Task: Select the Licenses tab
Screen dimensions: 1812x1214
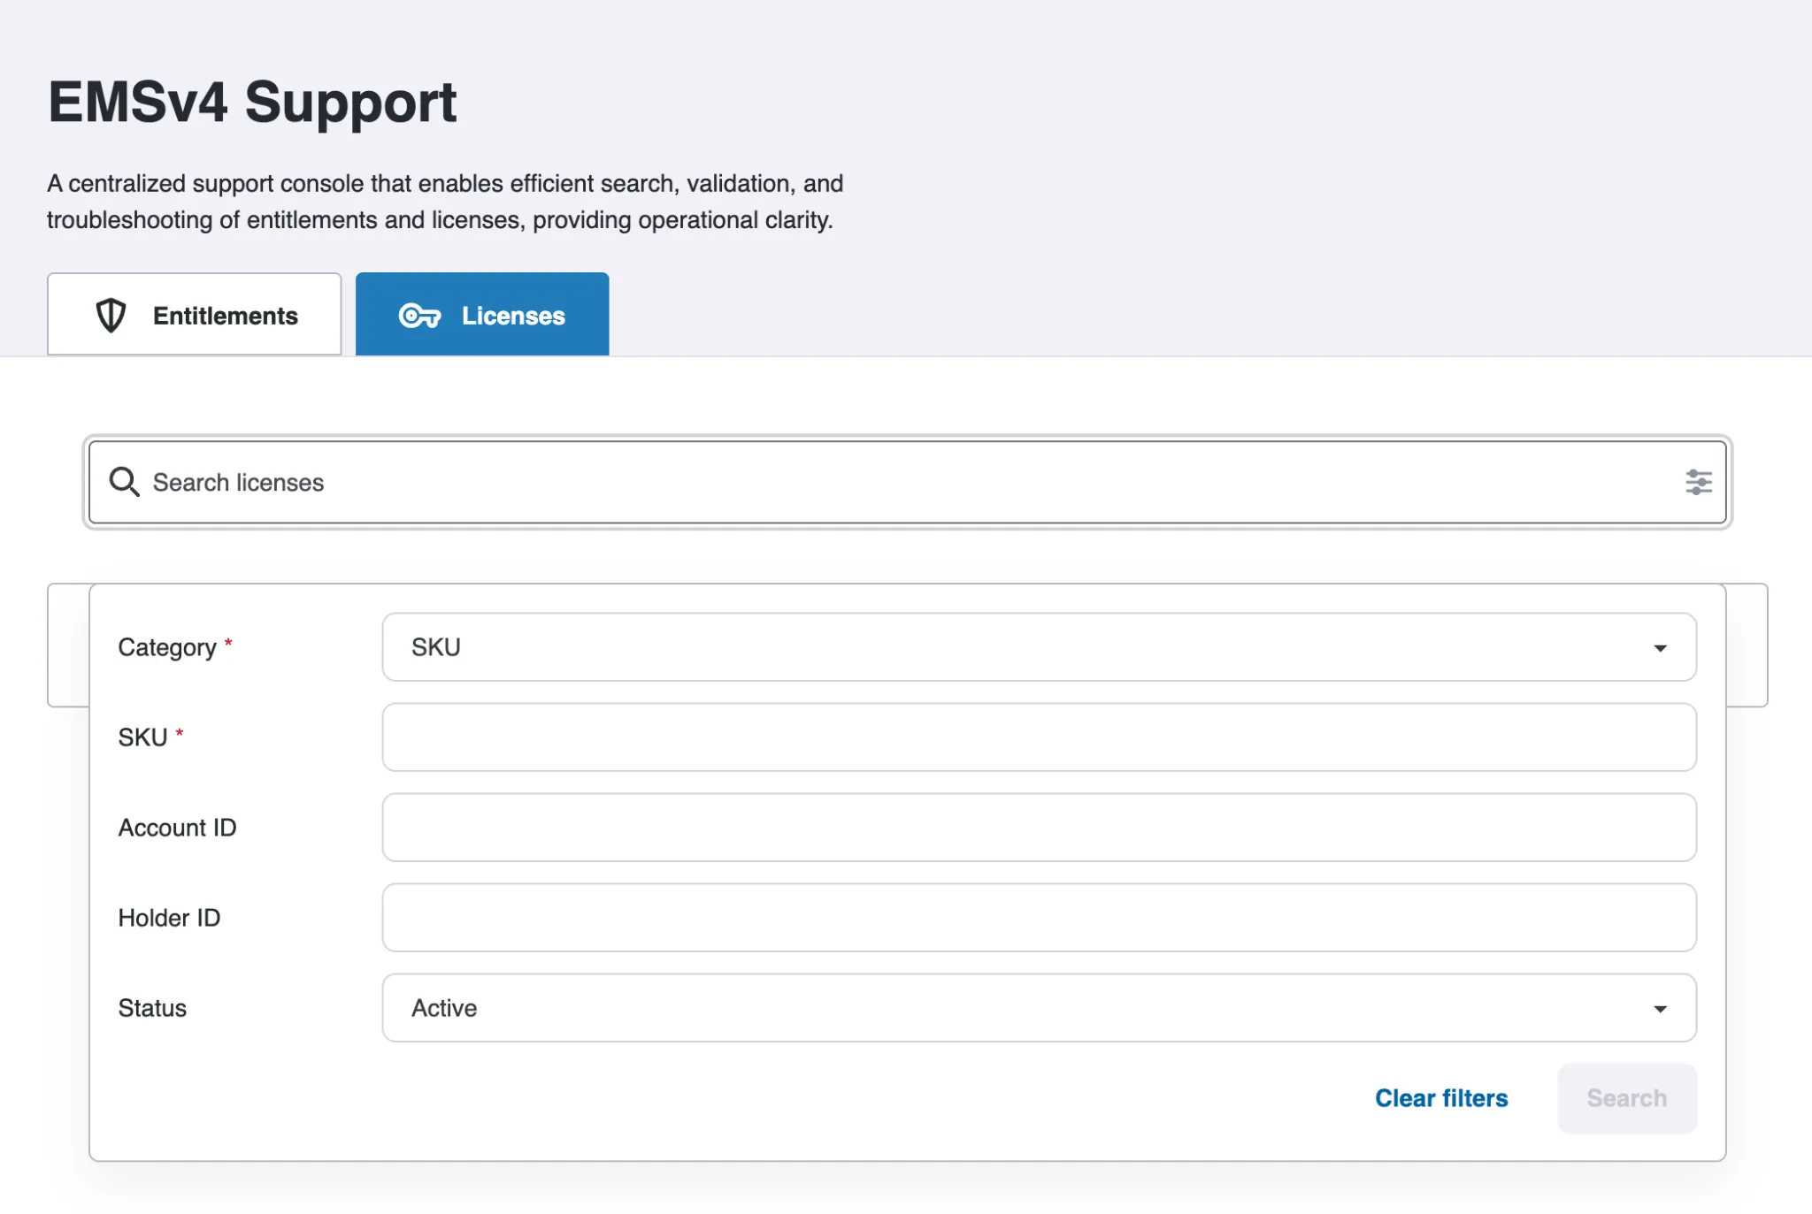Action: point(482,315)
